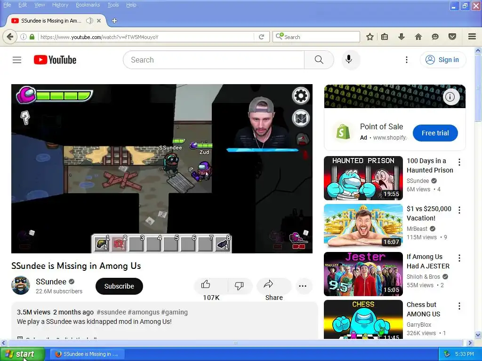Click in the YouTube search field

click(x=214, y=60)
